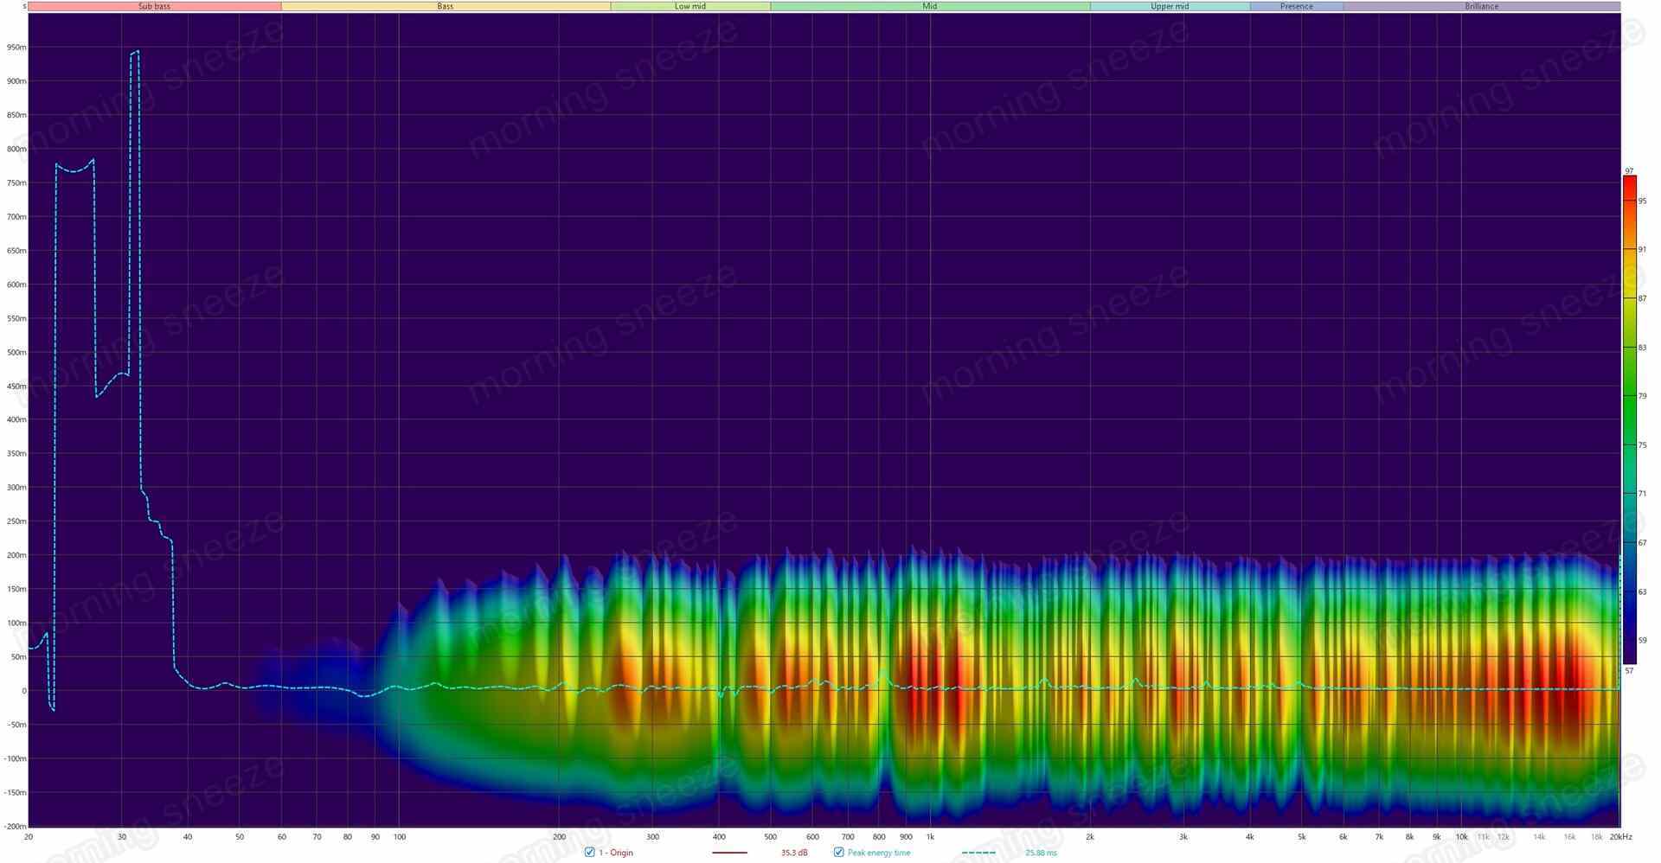Select the "Bass" frequency band label
Viewport: 1661px width, 863px height.
click(x=446, y=6)
